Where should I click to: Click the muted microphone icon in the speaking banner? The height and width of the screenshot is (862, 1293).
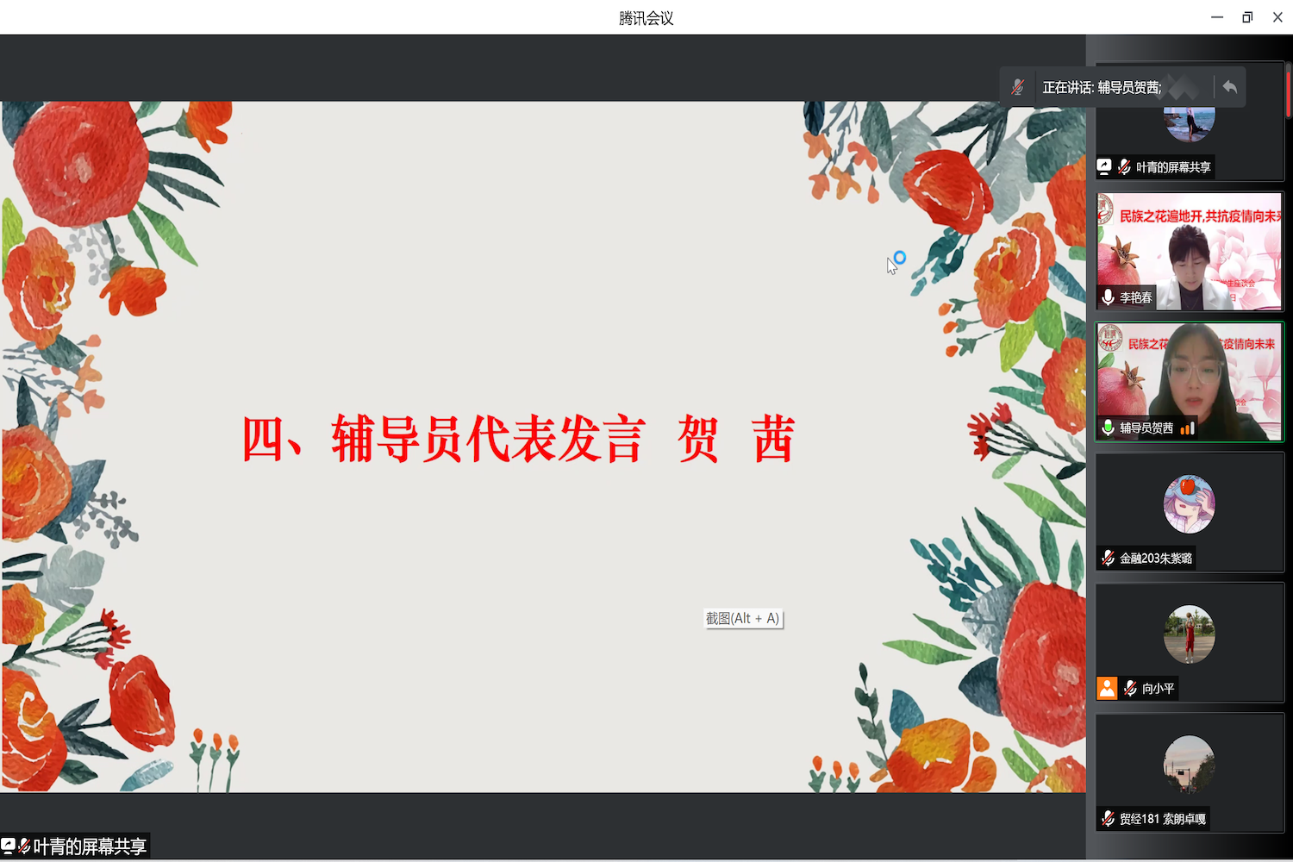tap(1017, 86)
